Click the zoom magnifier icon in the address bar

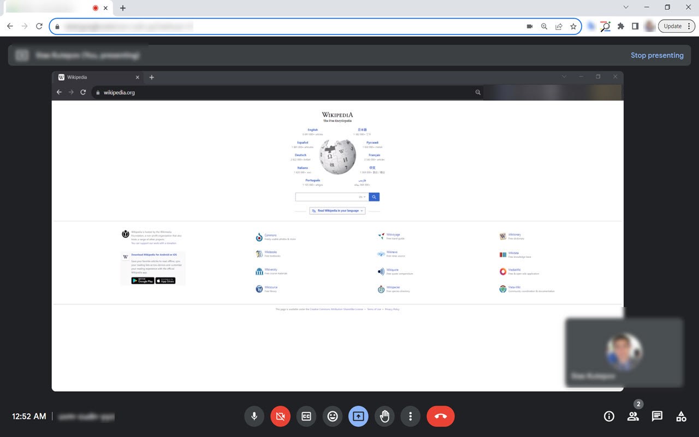point(544,26)
